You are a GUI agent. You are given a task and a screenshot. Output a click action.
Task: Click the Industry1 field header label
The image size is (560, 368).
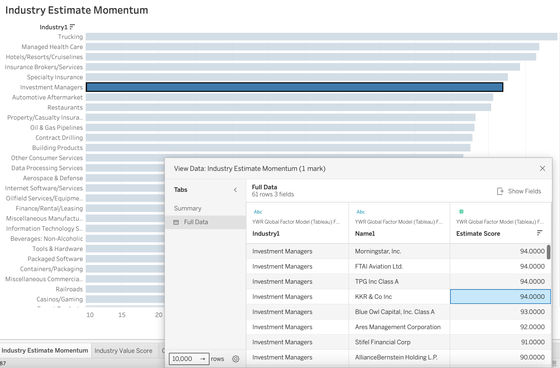pos(54,27)
